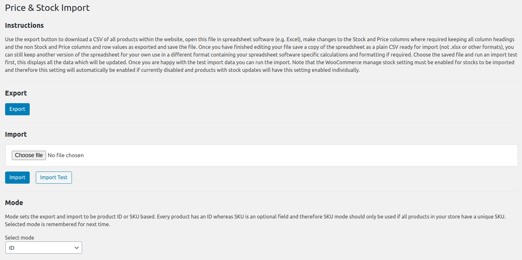Run the import with the Import button
522x260 pixels.
[17, 178]
